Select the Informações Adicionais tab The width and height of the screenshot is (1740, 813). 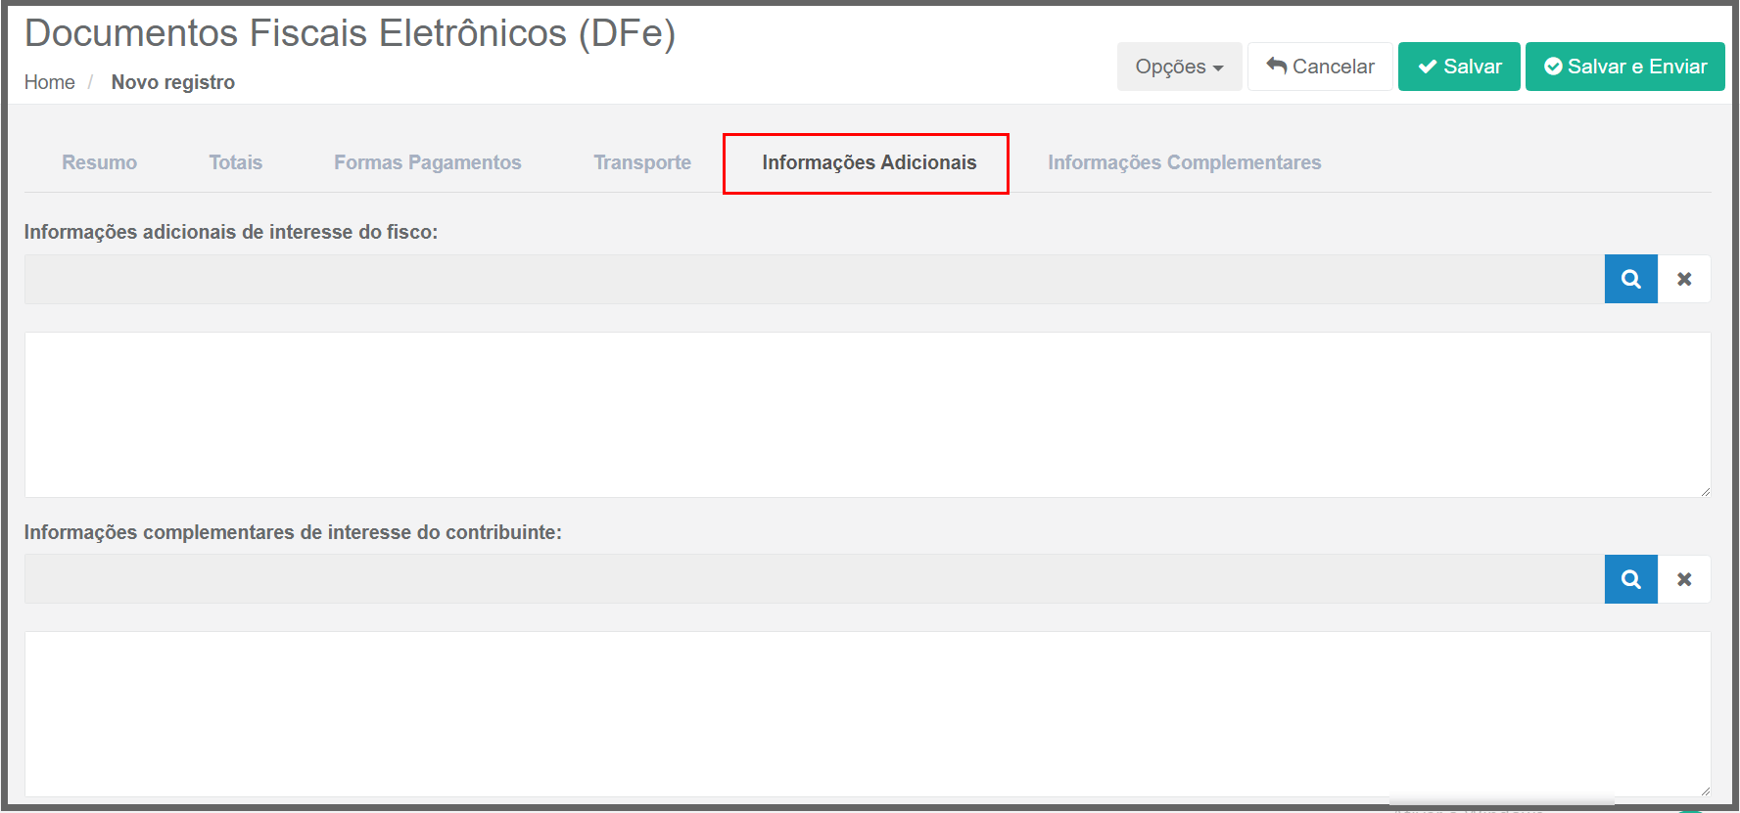coord(869,162)
